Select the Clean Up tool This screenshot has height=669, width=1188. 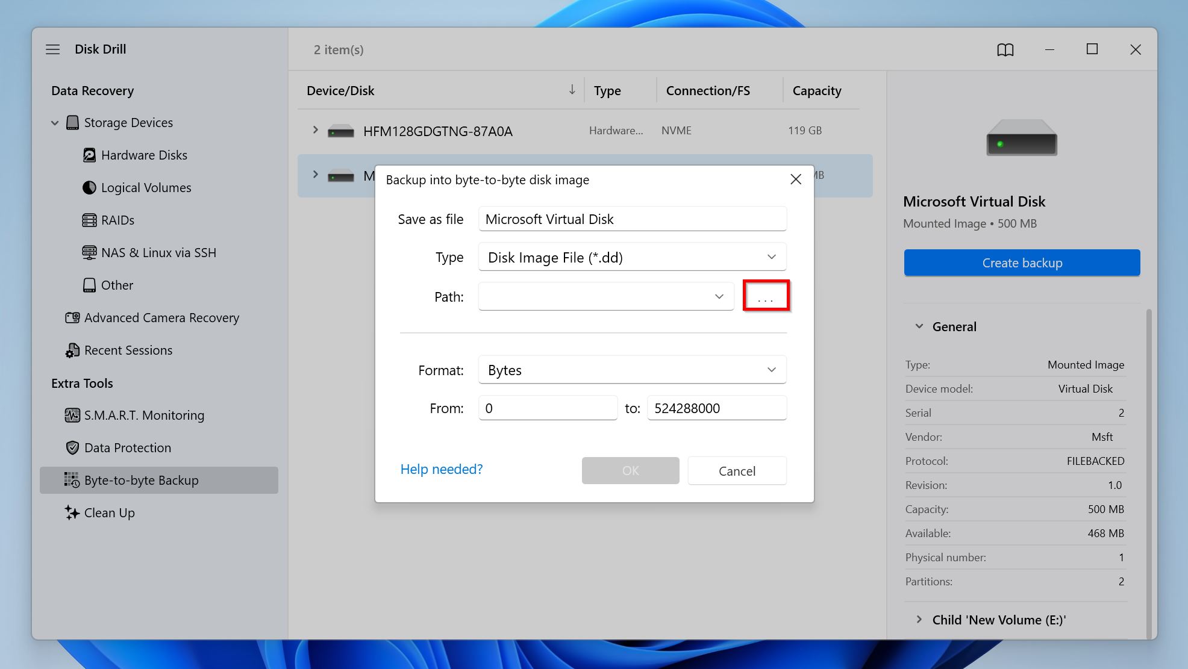tap(109, 512)
